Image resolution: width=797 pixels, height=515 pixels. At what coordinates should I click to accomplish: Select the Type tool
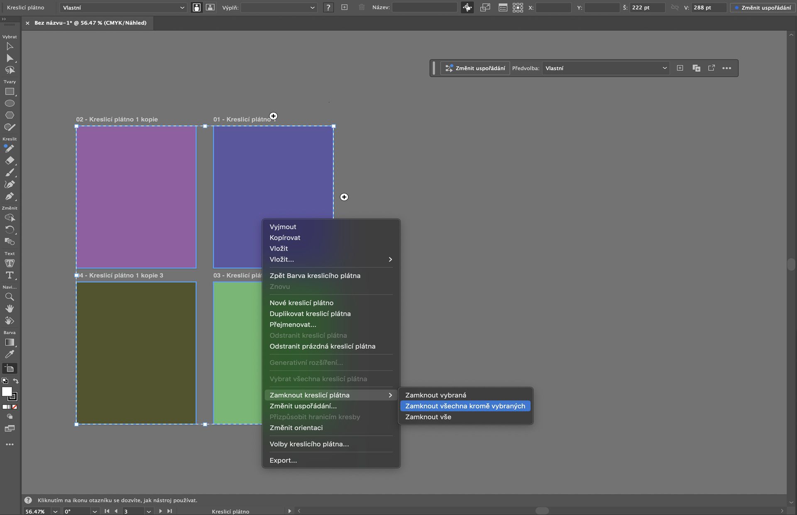[x=10, y=275]
